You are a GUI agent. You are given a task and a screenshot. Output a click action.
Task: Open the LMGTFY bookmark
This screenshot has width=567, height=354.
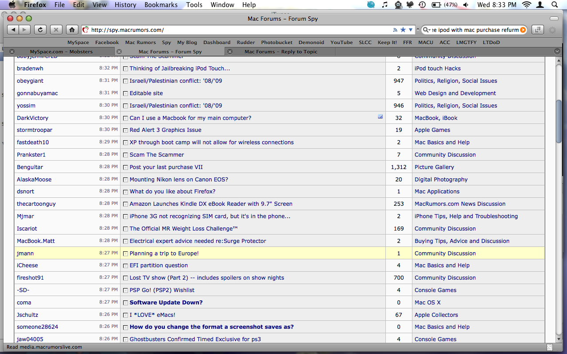click(466, 42)
